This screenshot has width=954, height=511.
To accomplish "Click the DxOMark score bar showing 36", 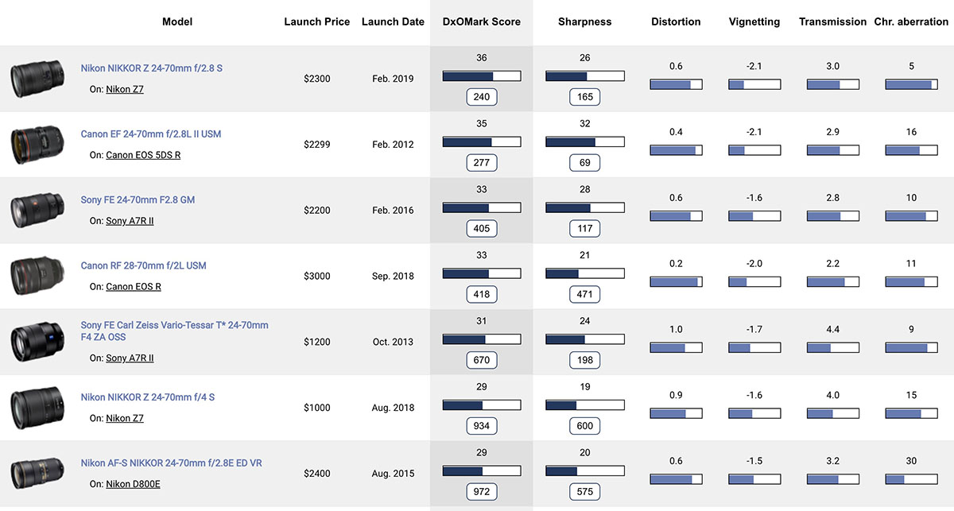I will [x=481, y=76].
